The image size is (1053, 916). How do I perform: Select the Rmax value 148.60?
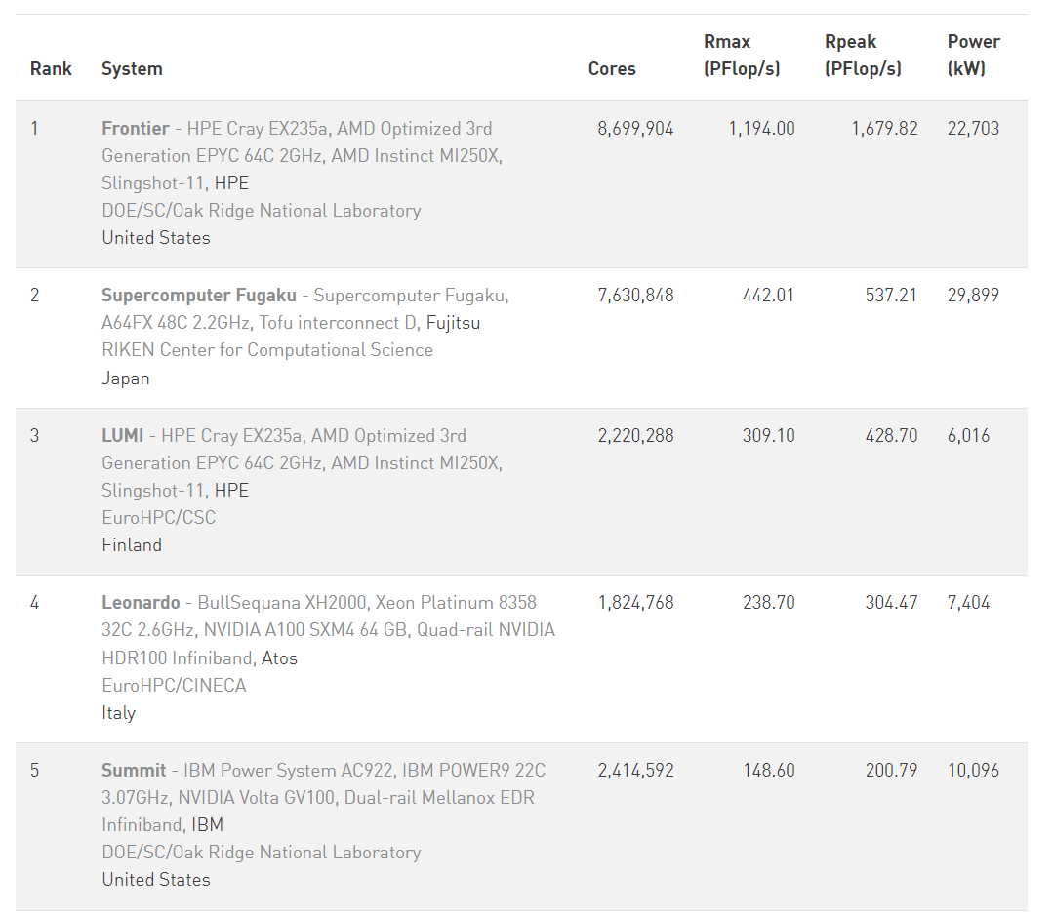768,770
